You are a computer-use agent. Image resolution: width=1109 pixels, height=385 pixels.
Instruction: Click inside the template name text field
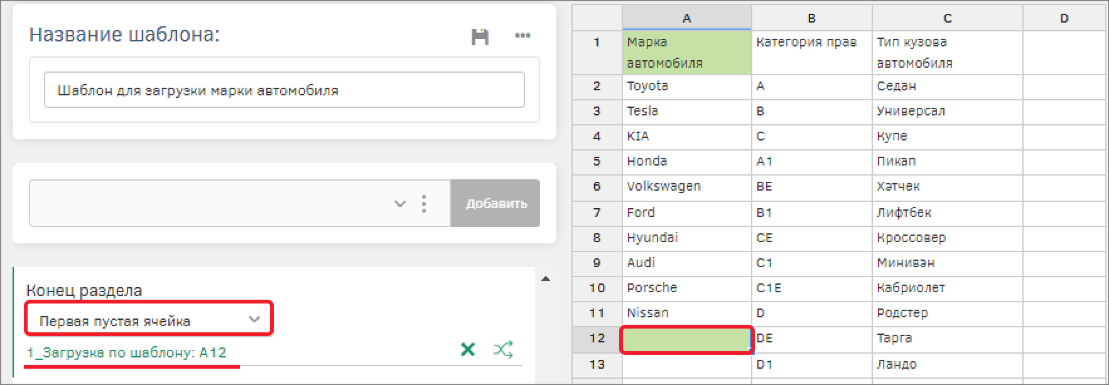284,90
